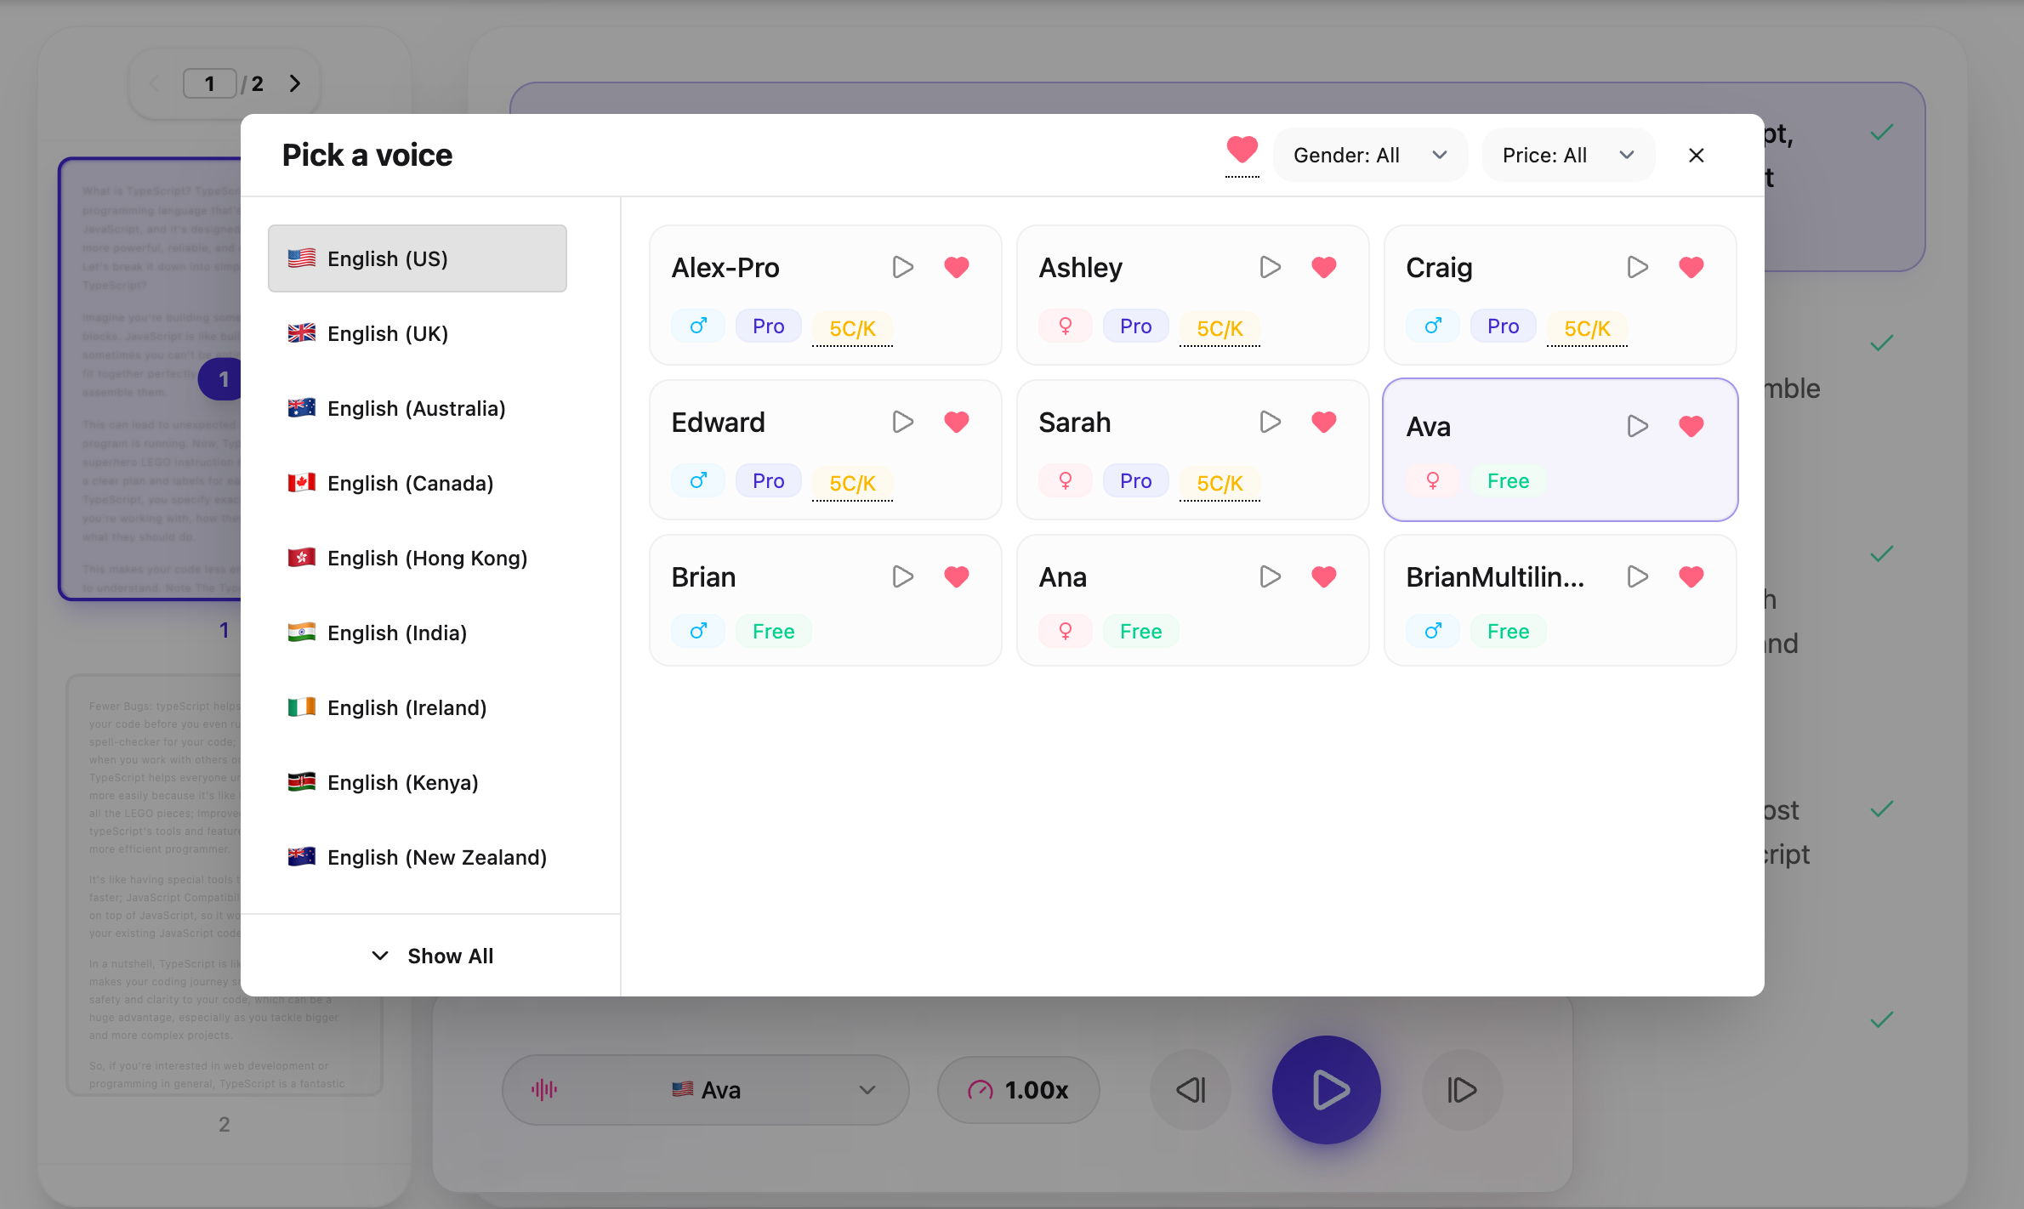Go to page 2 with the next arrow
The image size is (2024, 1209).
pyautogui.click(x=295, y=82)
